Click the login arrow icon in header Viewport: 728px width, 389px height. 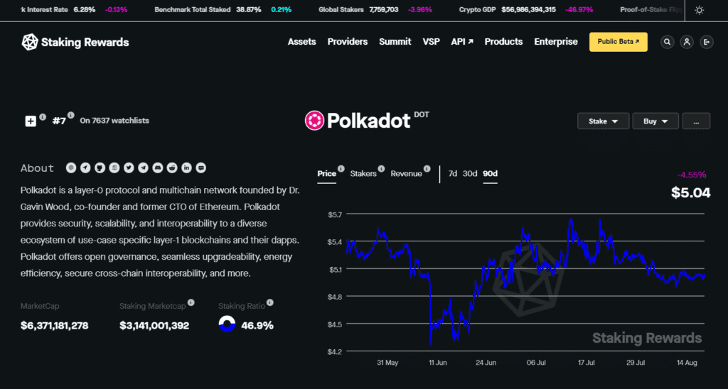pos(705,42)
